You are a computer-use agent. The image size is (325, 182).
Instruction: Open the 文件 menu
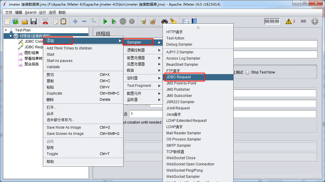tap(9, 12)
